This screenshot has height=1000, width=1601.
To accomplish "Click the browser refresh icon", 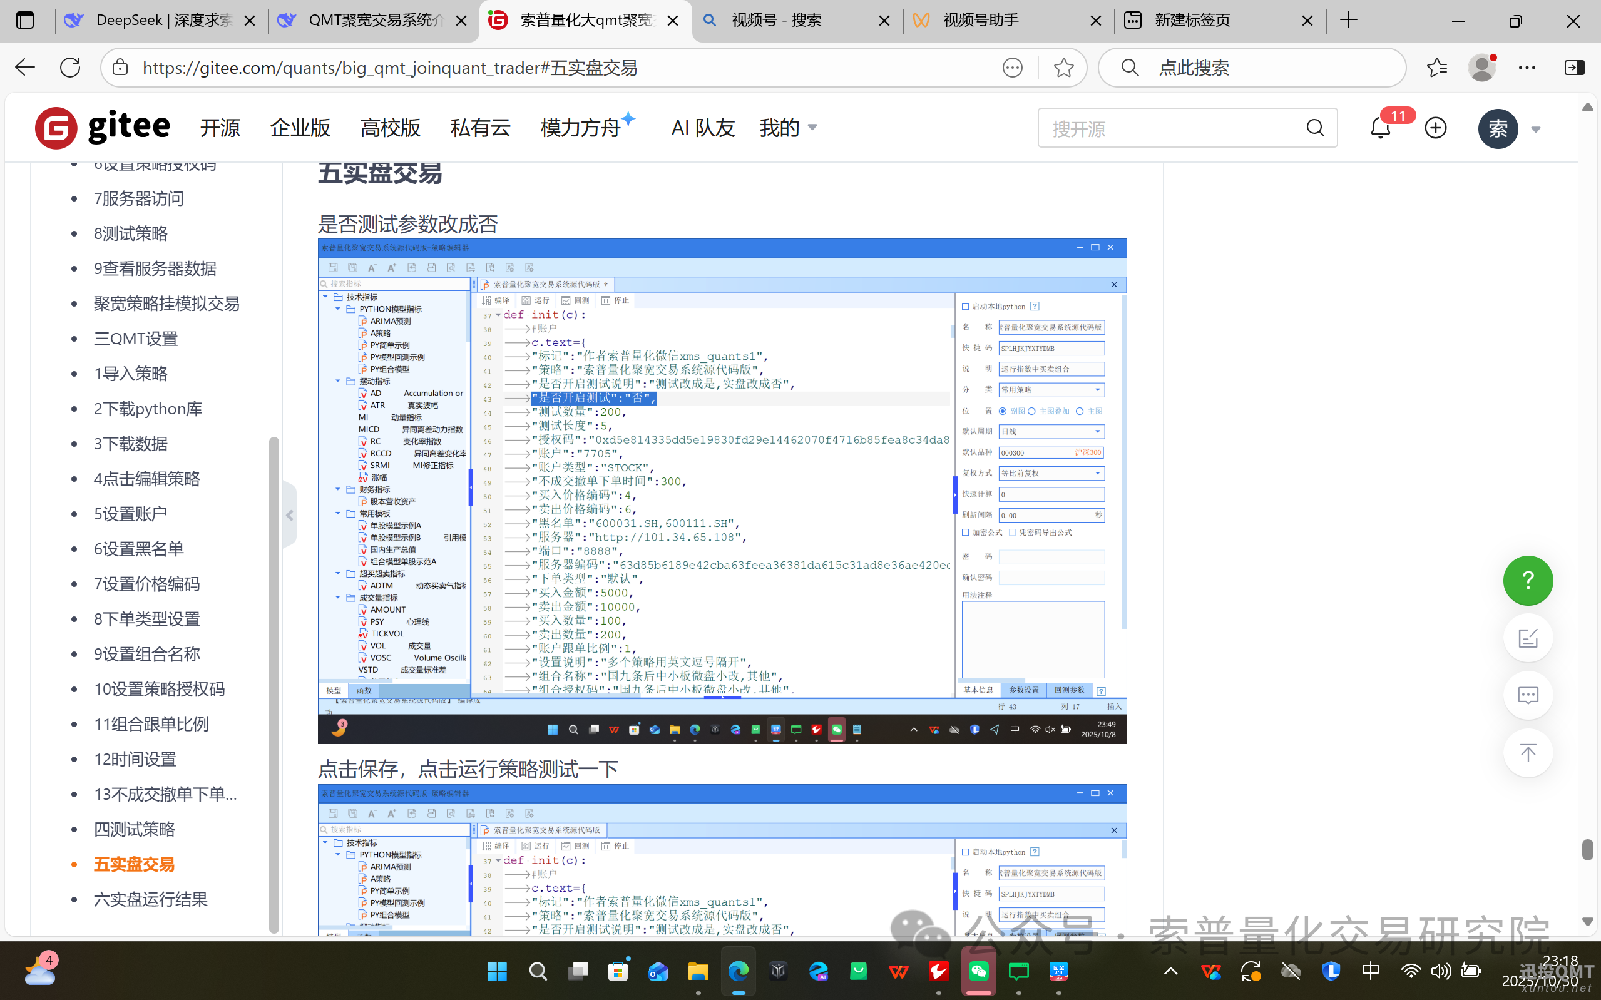I will (69, 67).
